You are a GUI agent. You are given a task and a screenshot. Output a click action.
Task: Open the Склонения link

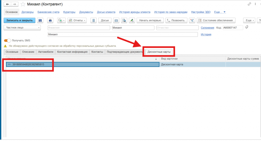pyautogui.click(x=207, y=27)
